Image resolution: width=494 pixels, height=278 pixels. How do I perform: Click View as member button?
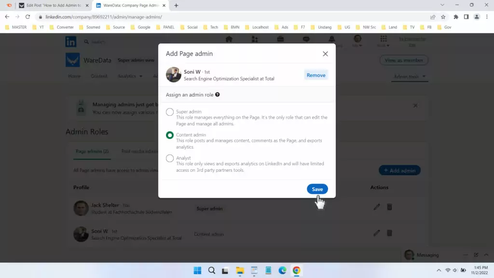404,60
